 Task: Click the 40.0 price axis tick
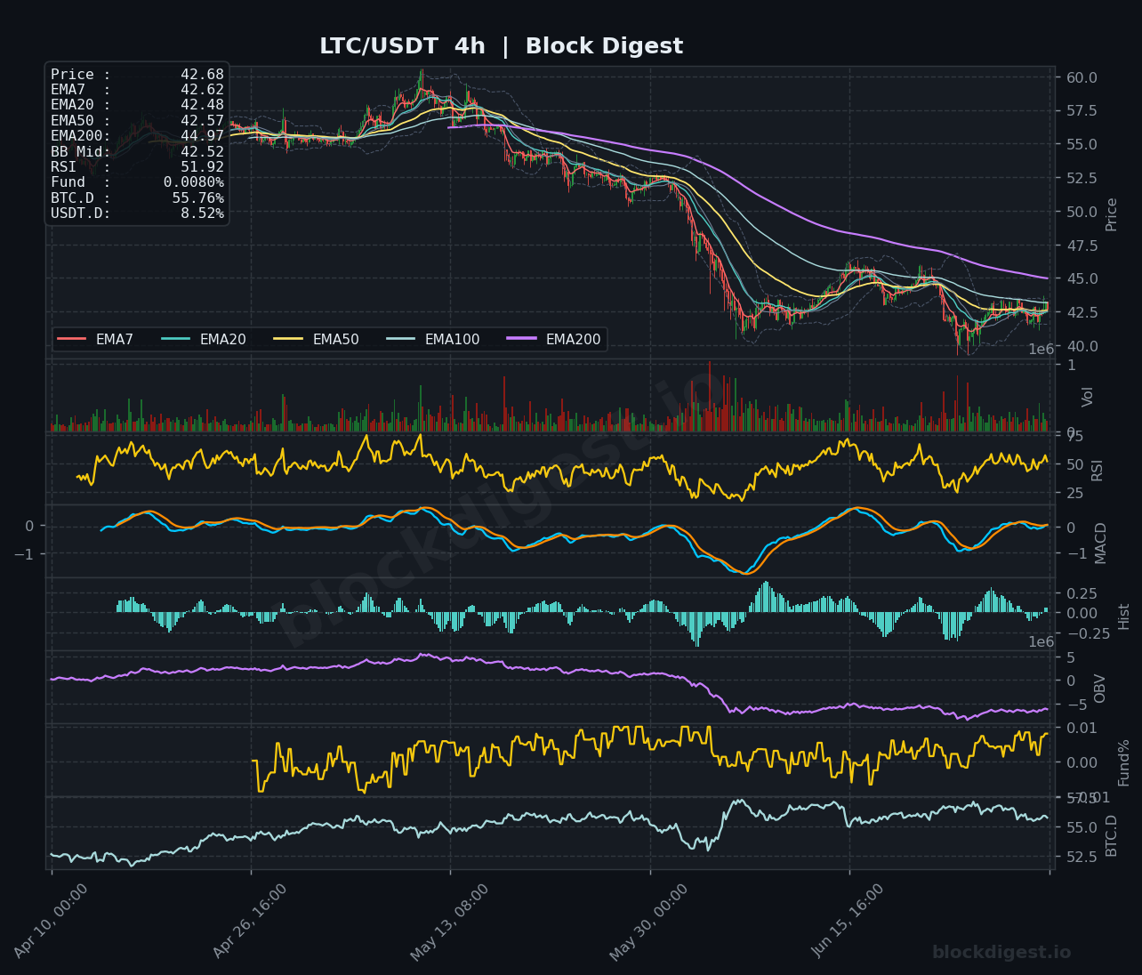(x=1081, y=346)
